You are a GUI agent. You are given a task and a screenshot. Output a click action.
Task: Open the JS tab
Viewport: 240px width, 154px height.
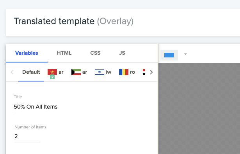click(x=122, y=53)
